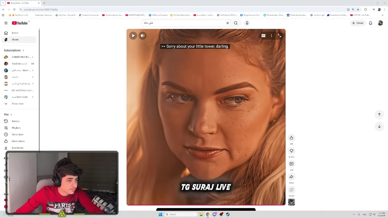Share the Short
The image size is (388, 218).
(x=291, y=177)
